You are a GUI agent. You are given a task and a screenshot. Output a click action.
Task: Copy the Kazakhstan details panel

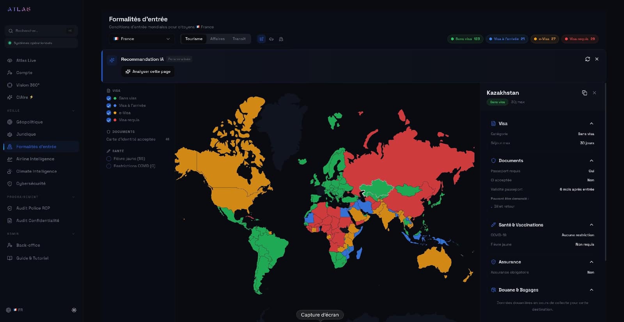pos(584,93)
